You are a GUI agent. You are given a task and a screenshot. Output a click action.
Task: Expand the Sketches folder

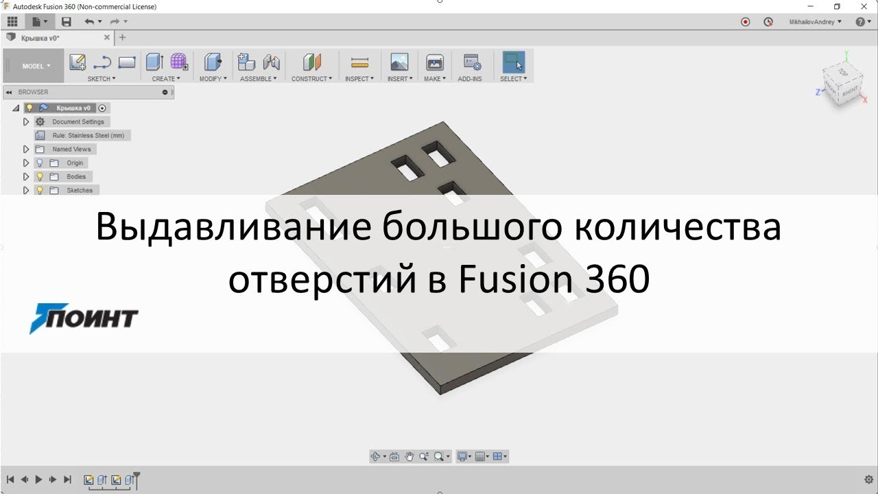[x=26, y=190]
